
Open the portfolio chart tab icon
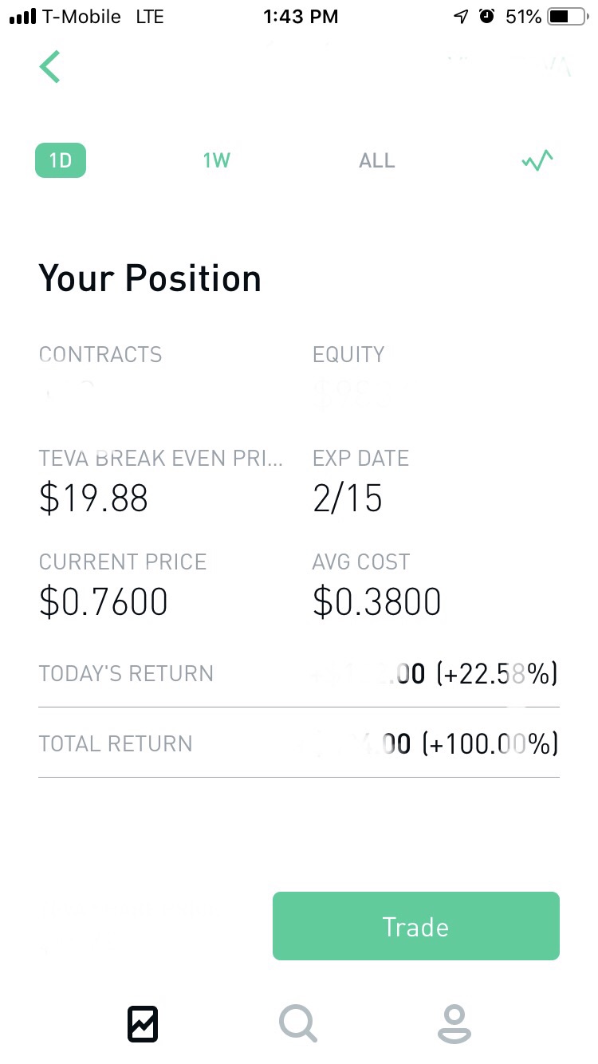click(x=143, y=1024)
